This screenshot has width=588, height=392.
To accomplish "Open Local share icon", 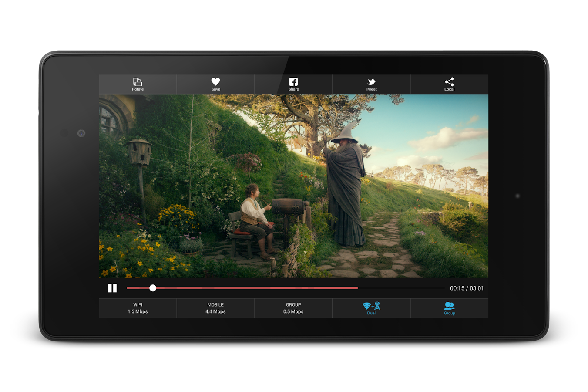I will coord(449,82).
